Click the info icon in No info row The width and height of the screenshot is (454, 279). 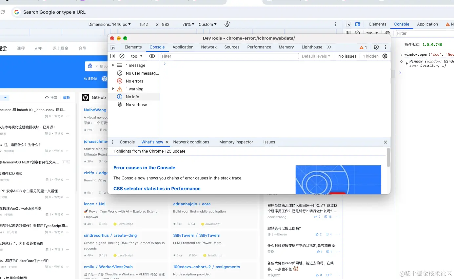coord(120,97)
